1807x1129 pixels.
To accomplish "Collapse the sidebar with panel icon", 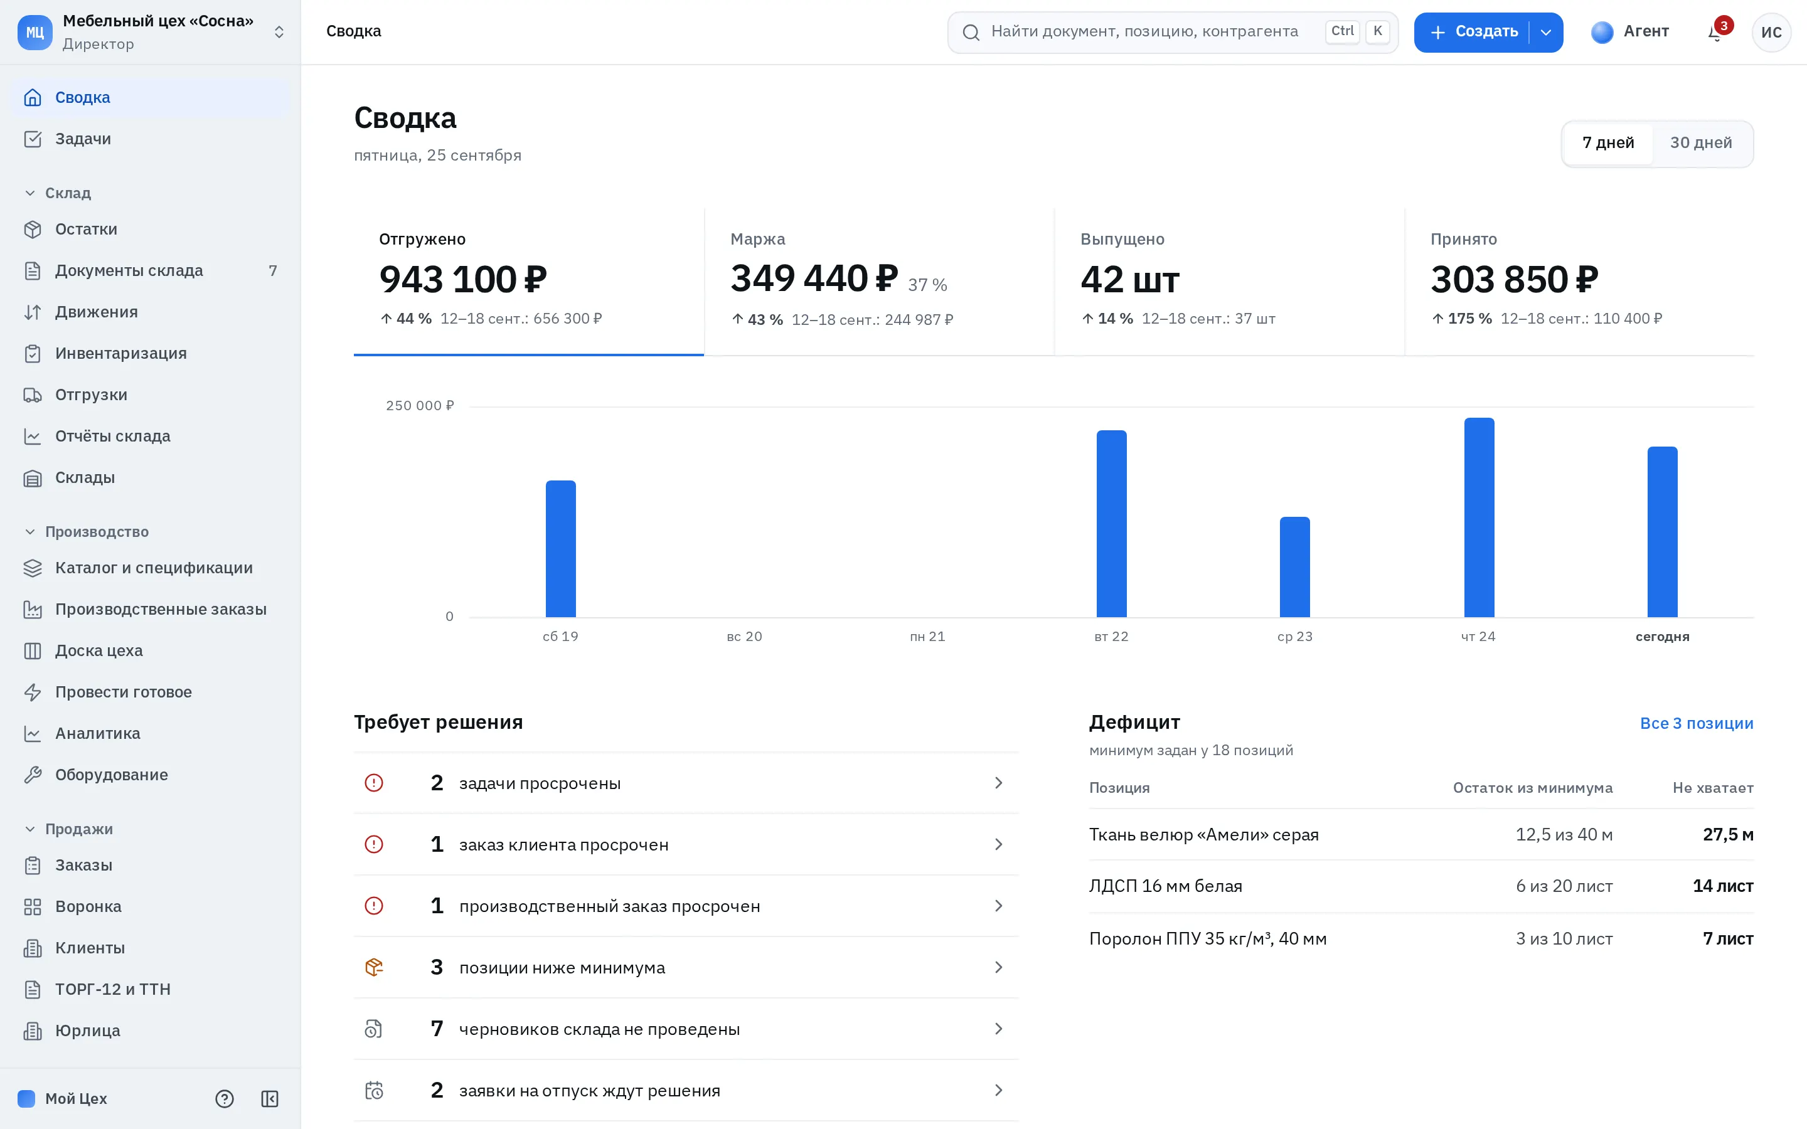I will tap(270, 1098).
